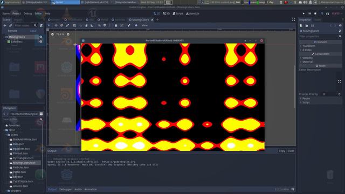Choose the Scale Mode tool

point(67,25)
